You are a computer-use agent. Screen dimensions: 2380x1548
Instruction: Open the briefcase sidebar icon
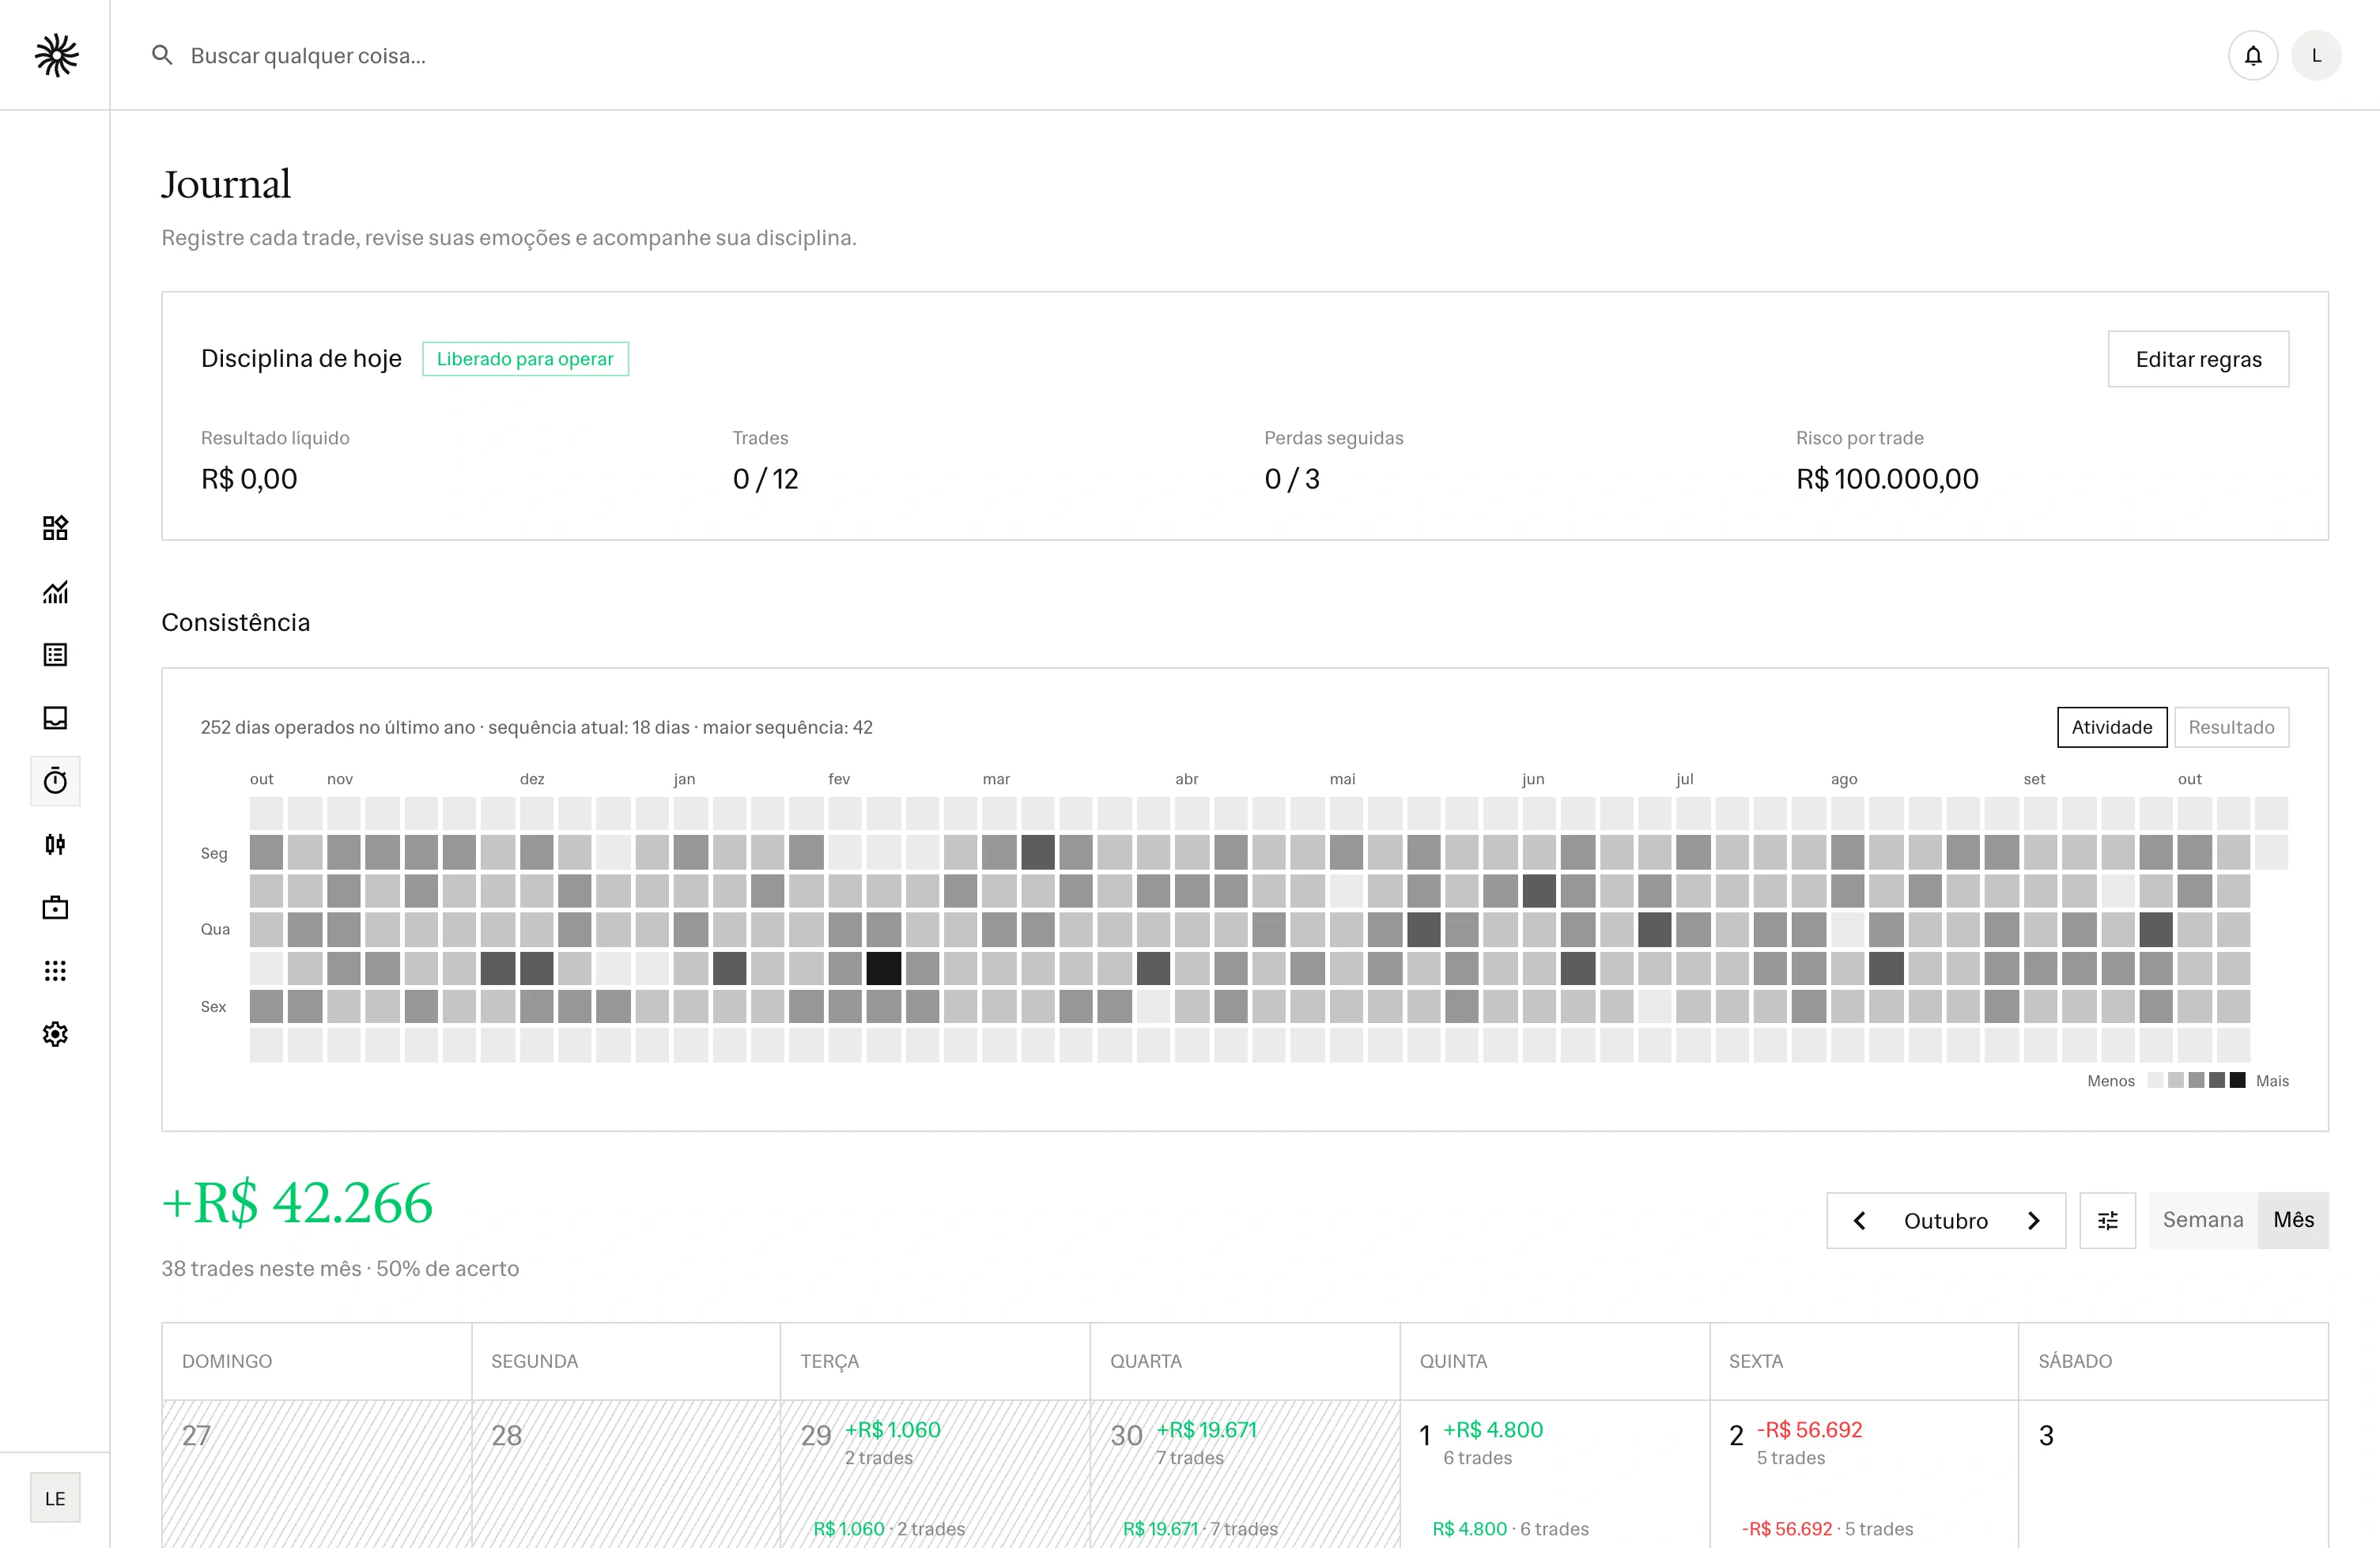pyautogui.click(x=55, y=908)
